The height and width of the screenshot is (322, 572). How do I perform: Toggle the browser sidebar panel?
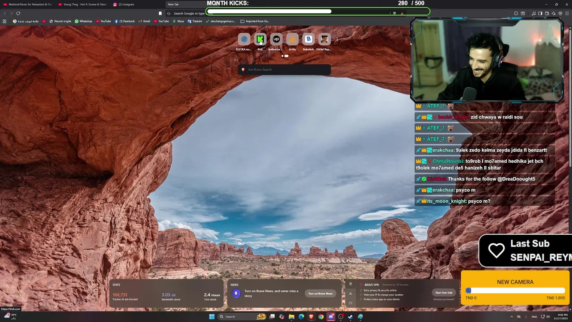[x=540, y=13]
